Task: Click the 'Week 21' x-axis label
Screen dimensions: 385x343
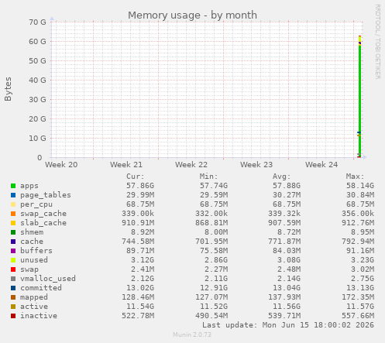Action: [126, 165]
